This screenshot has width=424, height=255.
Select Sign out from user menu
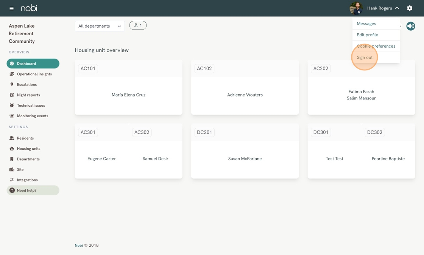point(365,58)
